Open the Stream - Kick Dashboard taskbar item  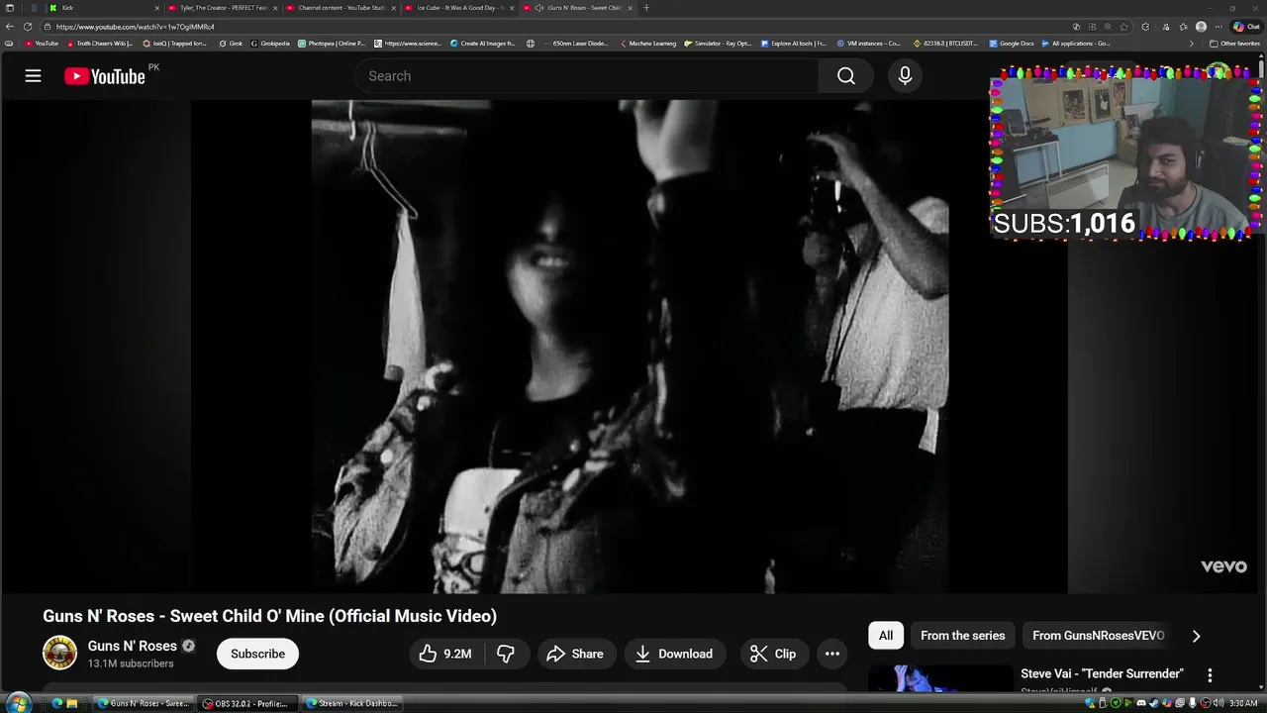[x=352, y=703]
